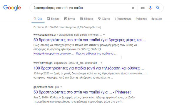This screenshot has width=194, height=106.
Task: Click the gr.pinterest.com URL text
Action: (x=43, y=87)
